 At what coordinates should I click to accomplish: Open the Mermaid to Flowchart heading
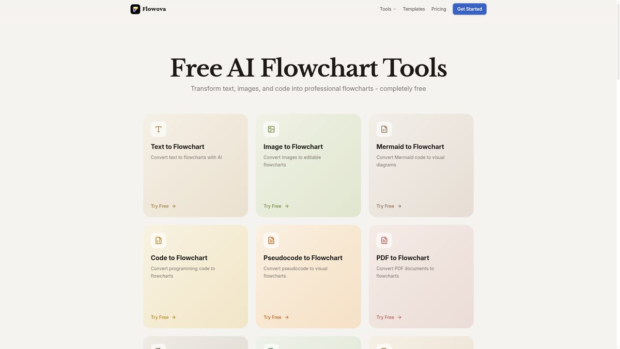[x=410, y=147]
